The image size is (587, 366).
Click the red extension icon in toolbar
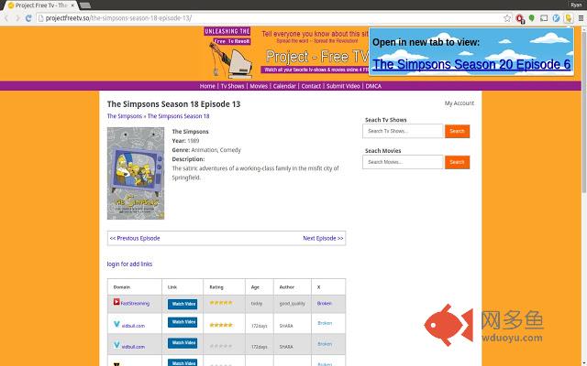(520, 18)
